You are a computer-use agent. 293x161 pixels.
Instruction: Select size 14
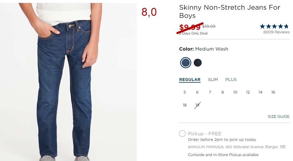(261, 92)
